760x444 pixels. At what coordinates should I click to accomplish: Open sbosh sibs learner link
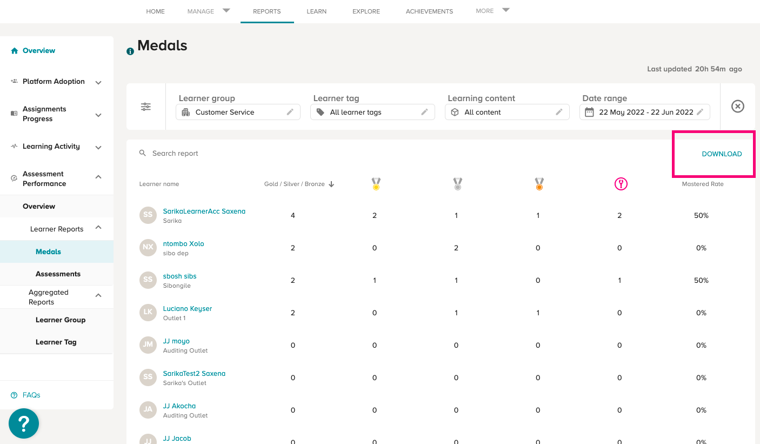click(x=180, y=276)
